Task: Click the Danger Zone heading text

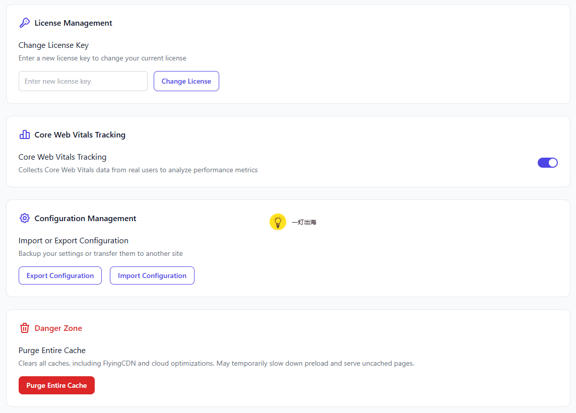Action: 58,328
